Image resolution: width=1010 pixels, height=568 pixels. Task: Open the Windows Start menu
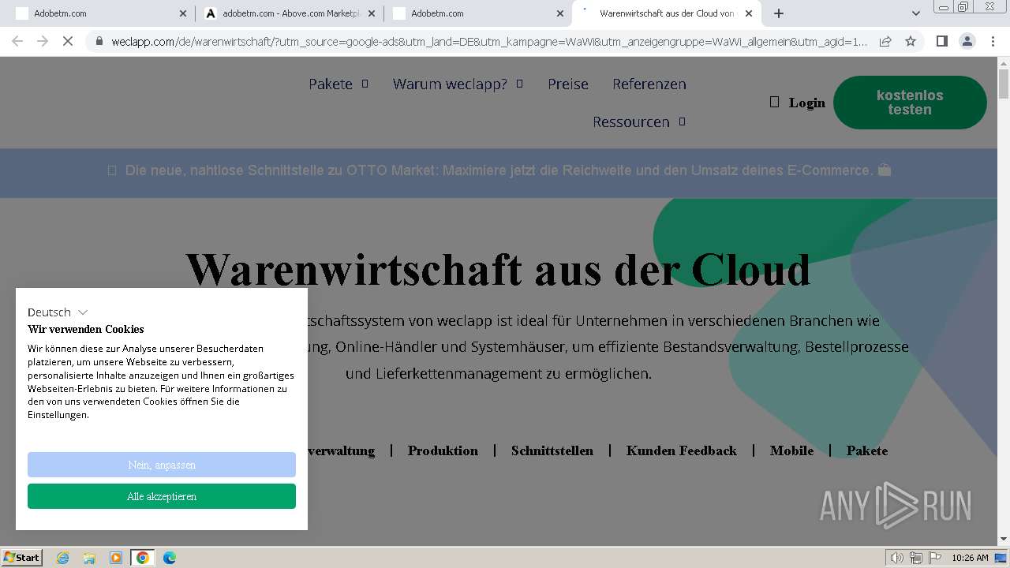coord(22,557)
